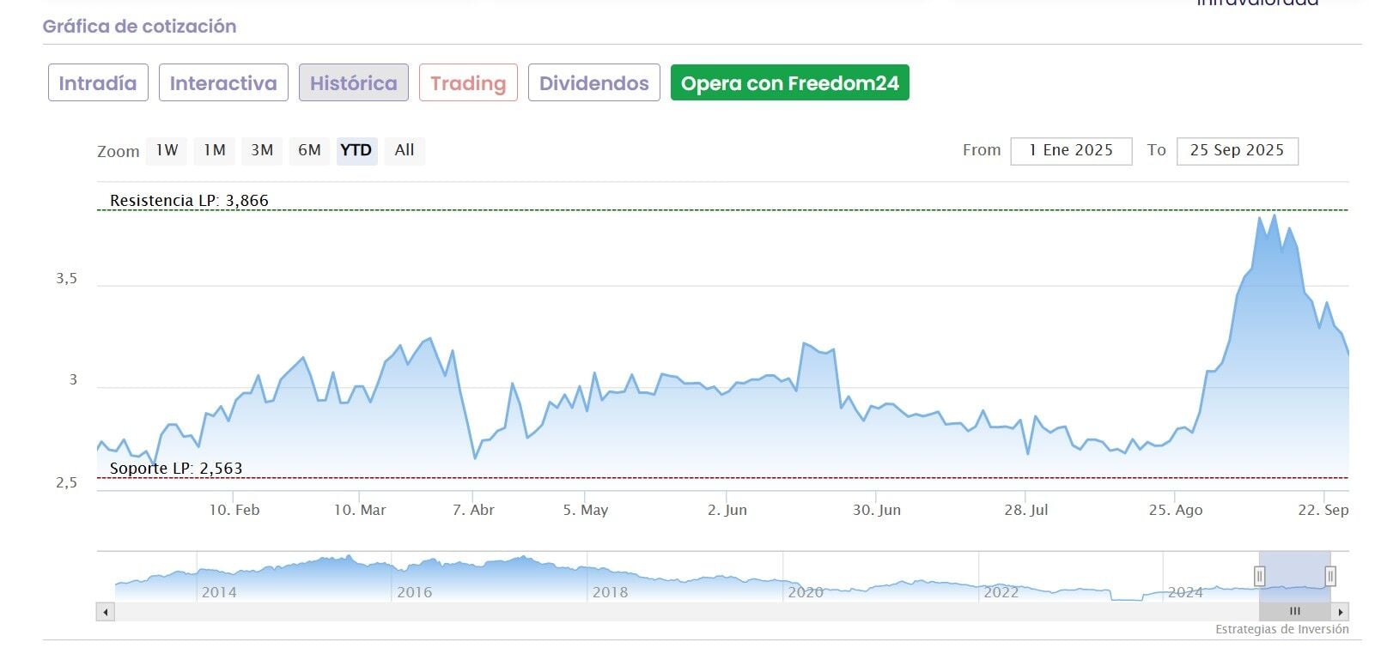Click the 10. Mar axis label
This screenshot has width=1381, height=666.
coord(360,510)
